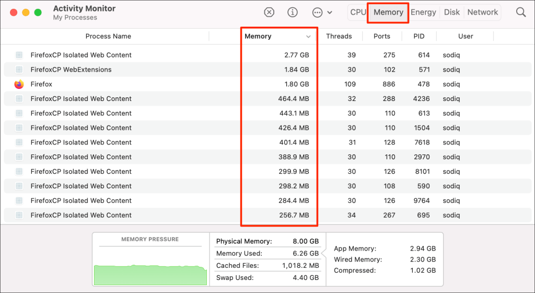Screen dimensions: 535x293
Task: Click the Cached Files 1,018.2 MB entry
Action: tap(267, 266)
